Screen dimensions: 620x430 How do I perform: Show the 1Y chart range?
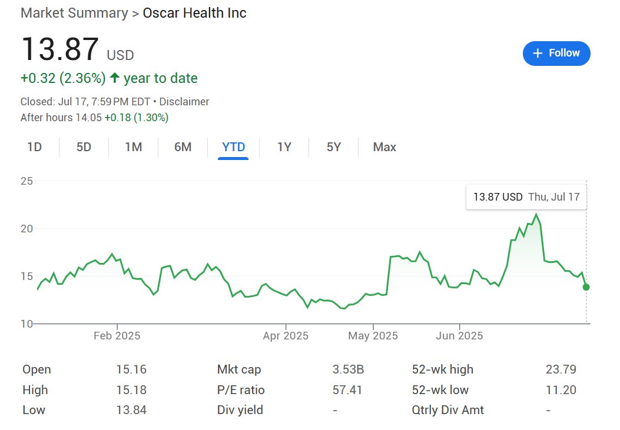284,147
